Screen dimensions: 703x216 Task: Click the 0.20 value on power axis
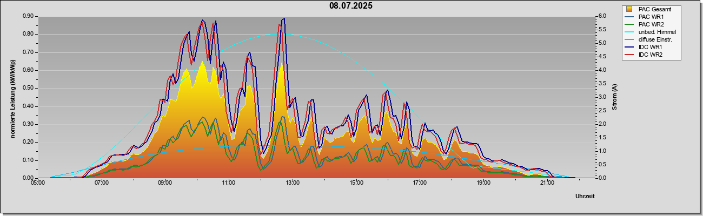point(28,142)
